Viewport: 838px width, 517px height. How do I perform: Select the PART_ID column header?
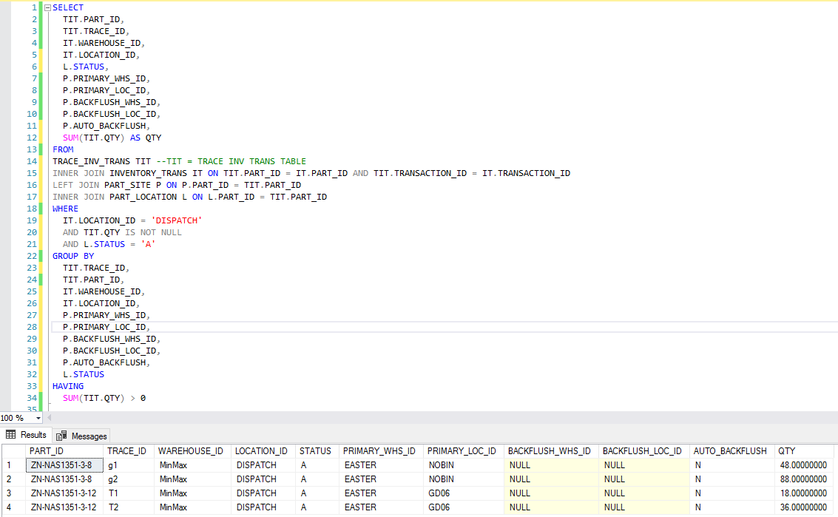[x=64, y=451]
